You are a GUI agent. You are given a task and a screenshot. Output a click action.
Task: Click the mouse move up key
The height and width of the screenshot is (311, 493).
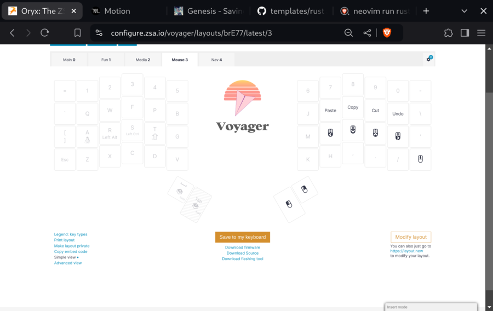[x=375, y=133]
